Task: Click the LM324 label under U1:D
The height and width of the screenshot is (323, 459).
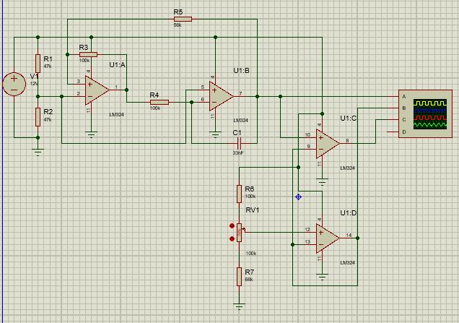Action: [347, 262]
